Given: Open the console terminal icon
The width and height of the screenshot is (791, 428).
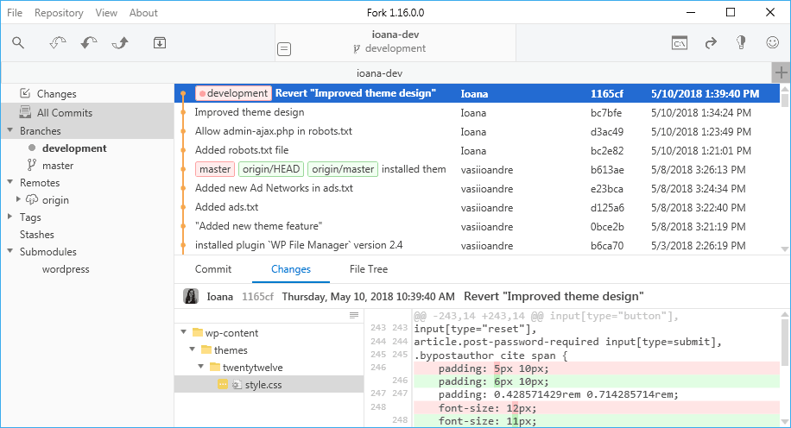Looking at the screenshot, I should (x=680, y=43).
